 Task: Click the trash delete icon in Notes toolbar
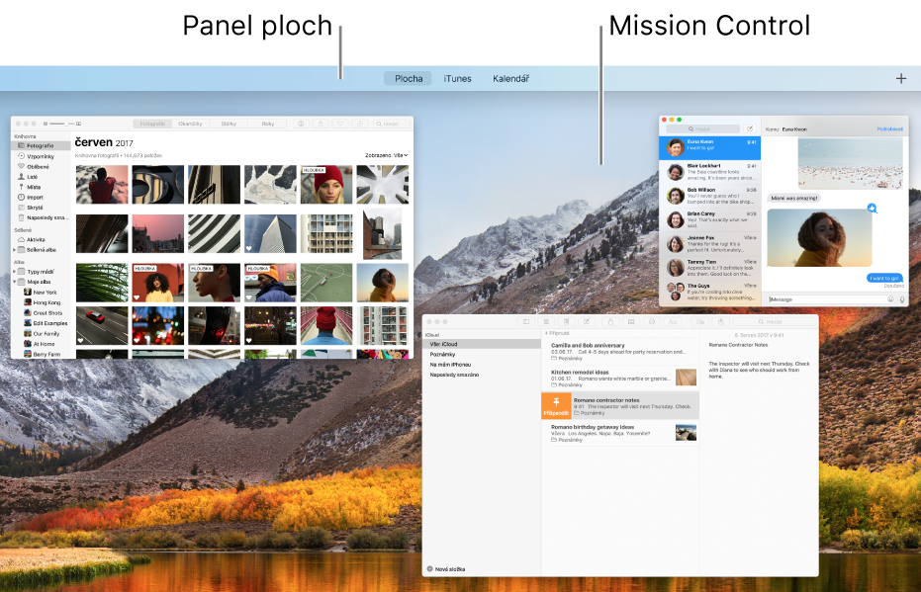tap(566, 321)
